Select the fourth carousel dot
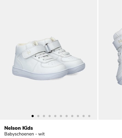Screen dimensions: 122x138 click(50, 116)
